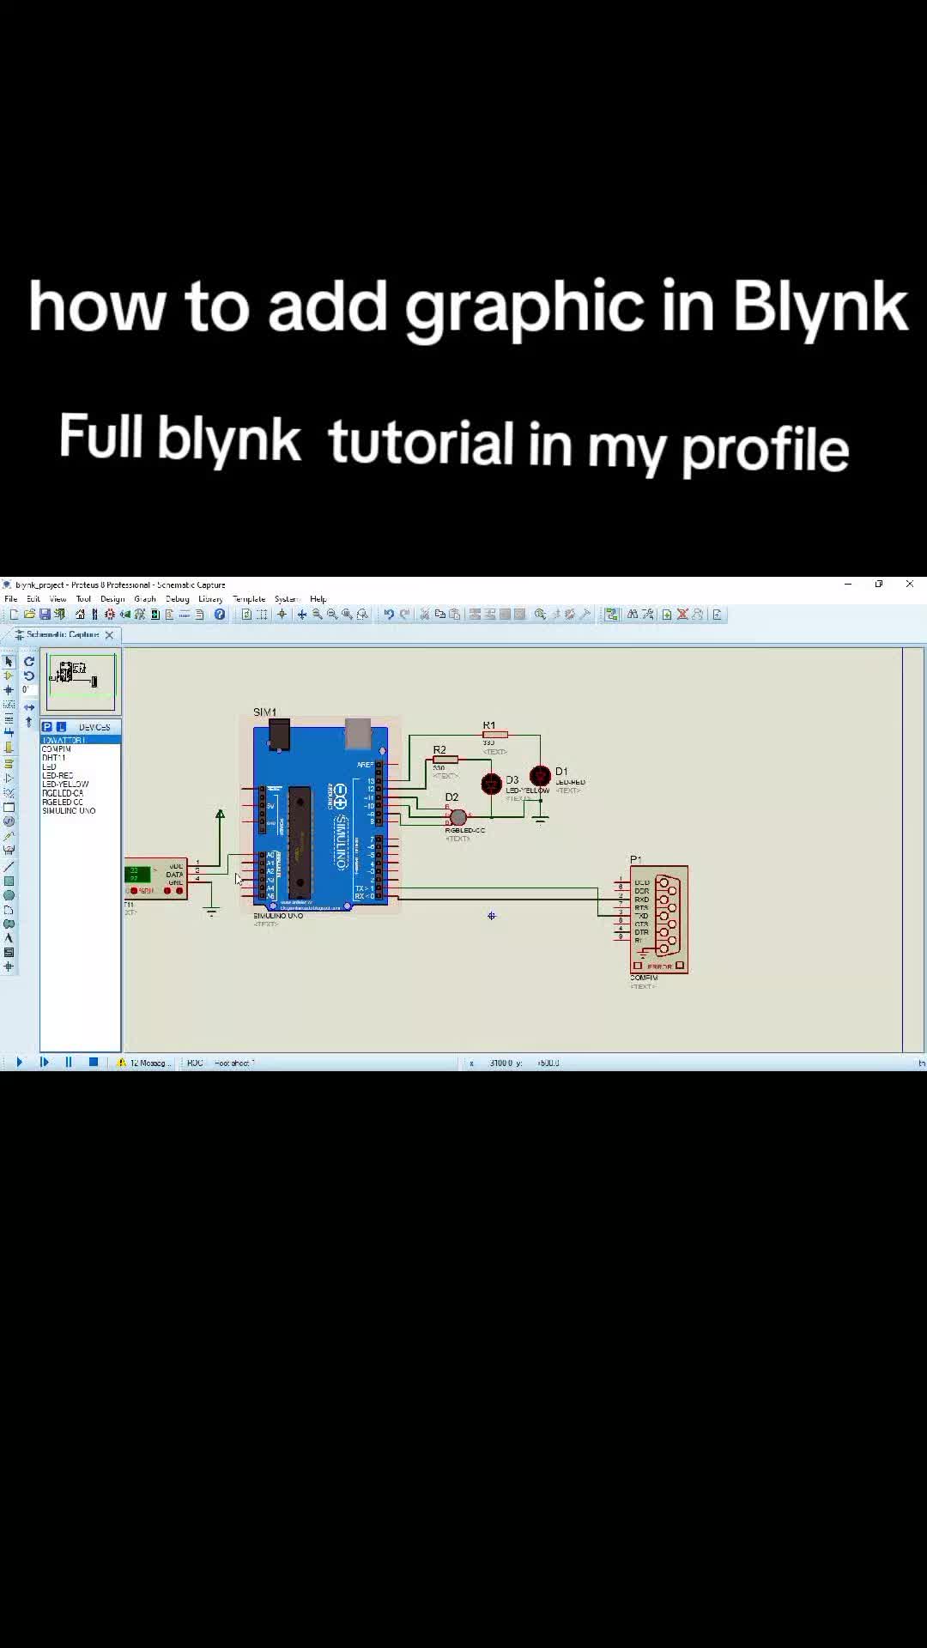Viewport: 927px width, 1648px height.
Task: Pause the simulation
Action: [69, 1063]
